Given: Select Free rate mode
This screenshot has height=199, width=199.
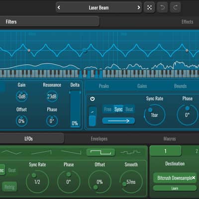Looking at the screenshot, I should [108, 109].
